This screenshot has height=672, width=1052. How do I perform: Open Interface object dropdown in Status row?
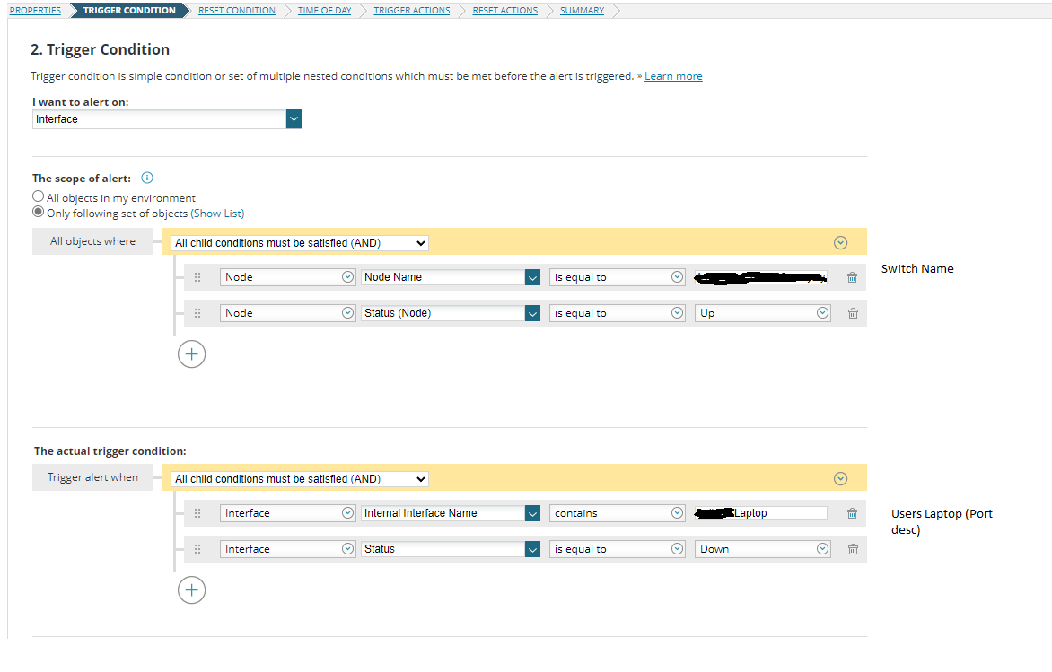point(288,549)
